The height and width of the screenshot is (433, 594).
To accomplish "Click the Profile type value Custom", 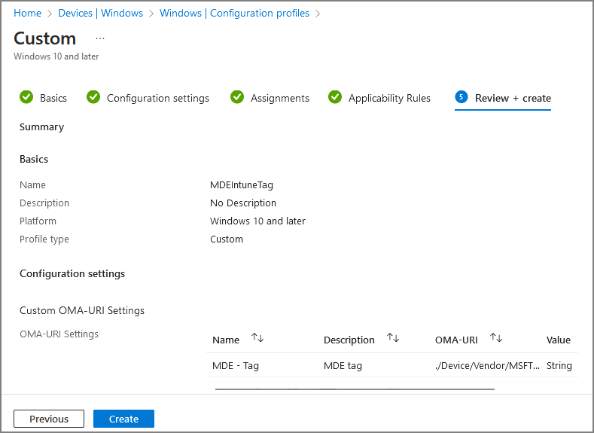I will (227, 239).
